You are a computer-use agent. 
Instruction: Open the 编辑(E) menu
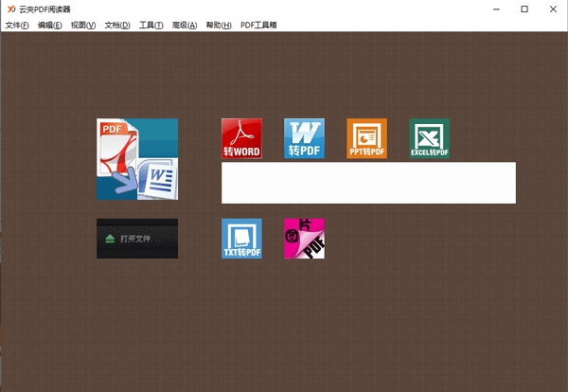50,25
